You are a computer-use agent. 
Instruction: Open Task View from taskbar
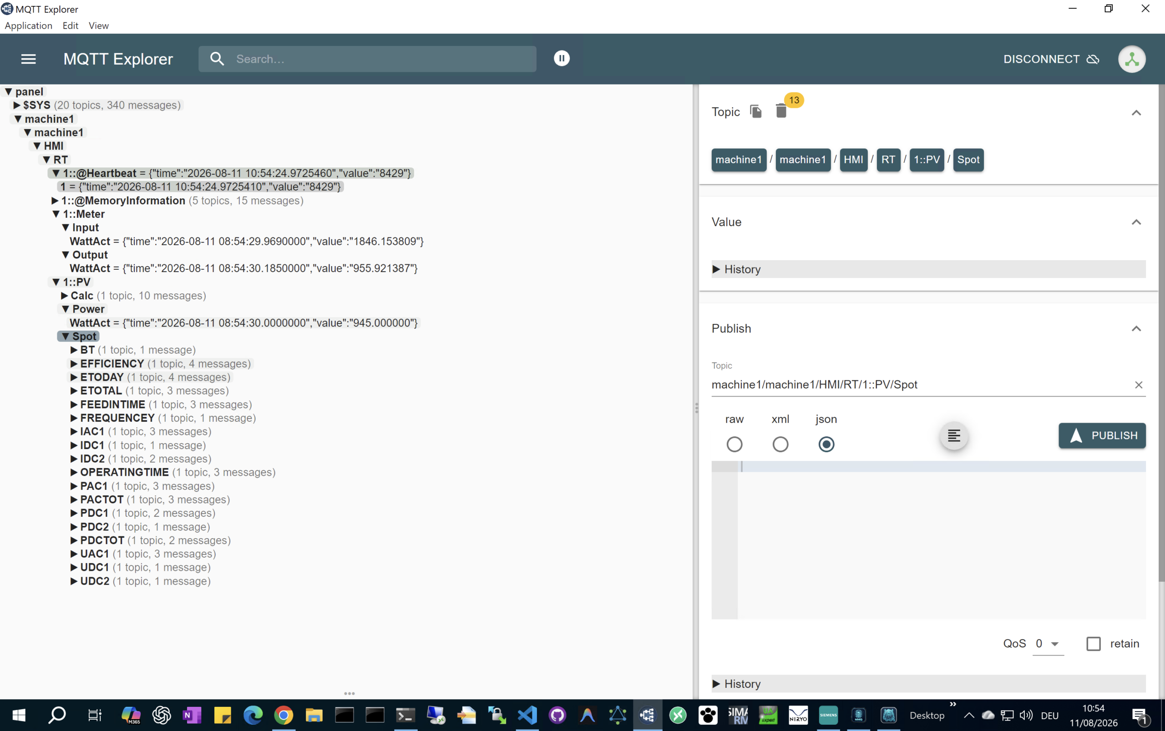point(95,715)
